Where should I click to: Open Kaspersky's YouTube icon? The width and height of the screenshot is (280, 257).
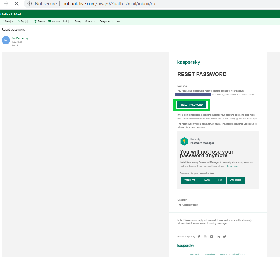coord(212,237)
